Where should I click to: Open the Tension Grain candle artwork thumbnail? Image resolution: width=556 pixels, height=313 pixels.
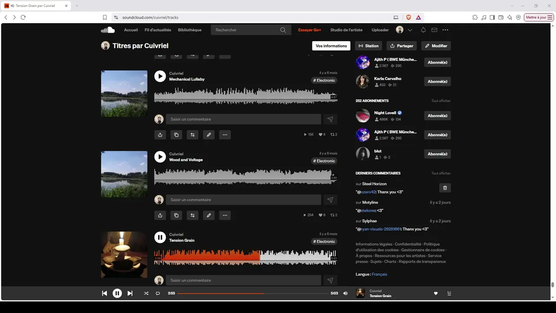coord(124,255)
